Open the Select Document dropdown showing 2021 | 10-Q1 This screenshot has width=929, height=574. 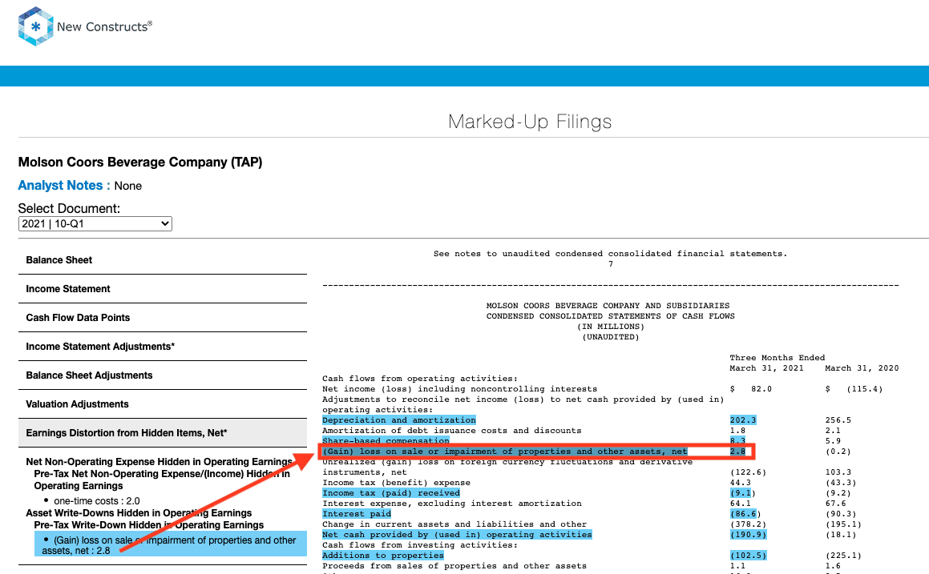point(95,223)
